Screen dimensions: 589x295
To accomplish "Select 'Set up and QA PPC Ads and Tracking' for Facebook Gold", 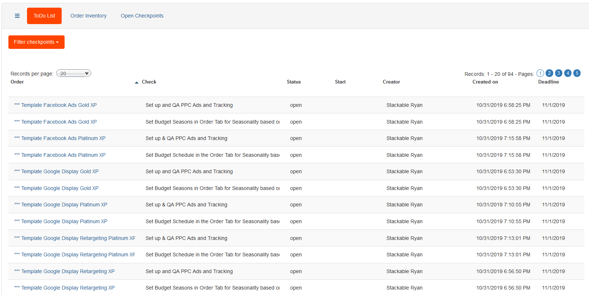I will 189,105.
